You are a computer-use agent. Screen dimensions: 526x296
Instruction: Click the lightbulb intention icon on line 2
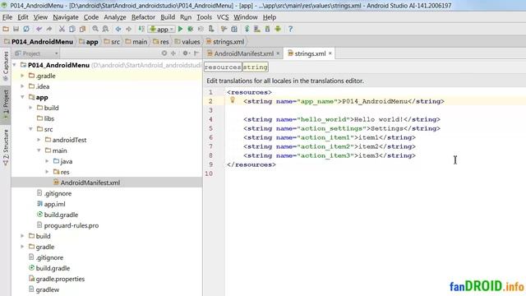[232, 100]
